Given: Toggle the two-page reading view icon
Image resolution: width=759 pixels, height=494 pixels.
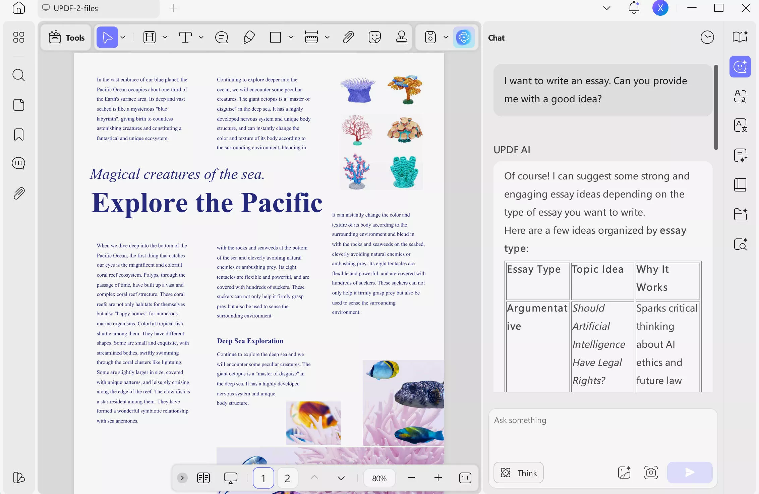Looking at the screenshot, I should tap(203, 478).
